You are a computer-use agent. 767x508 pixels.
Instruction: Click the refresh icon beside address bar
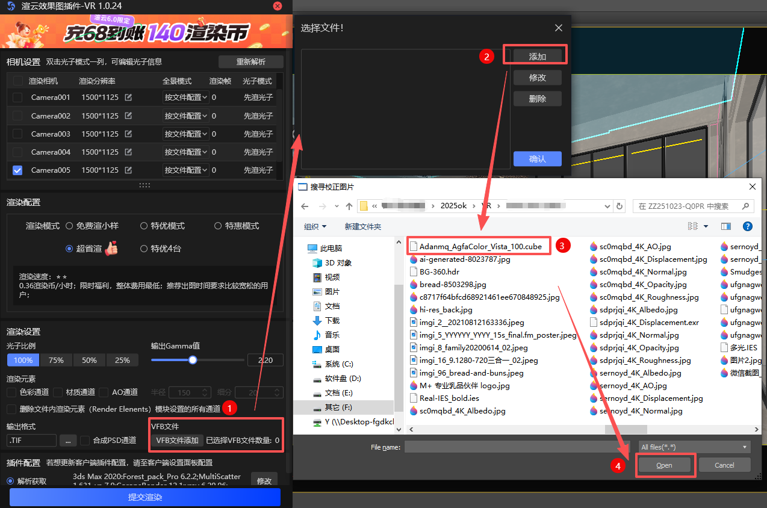[619, 206]
